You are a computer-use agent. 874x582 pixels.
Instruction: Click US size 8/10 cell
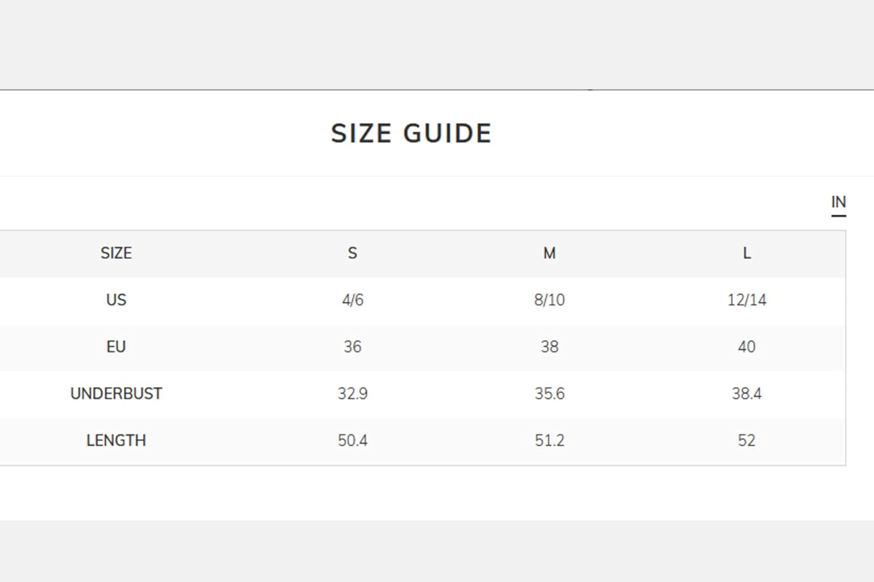[549, 300]
